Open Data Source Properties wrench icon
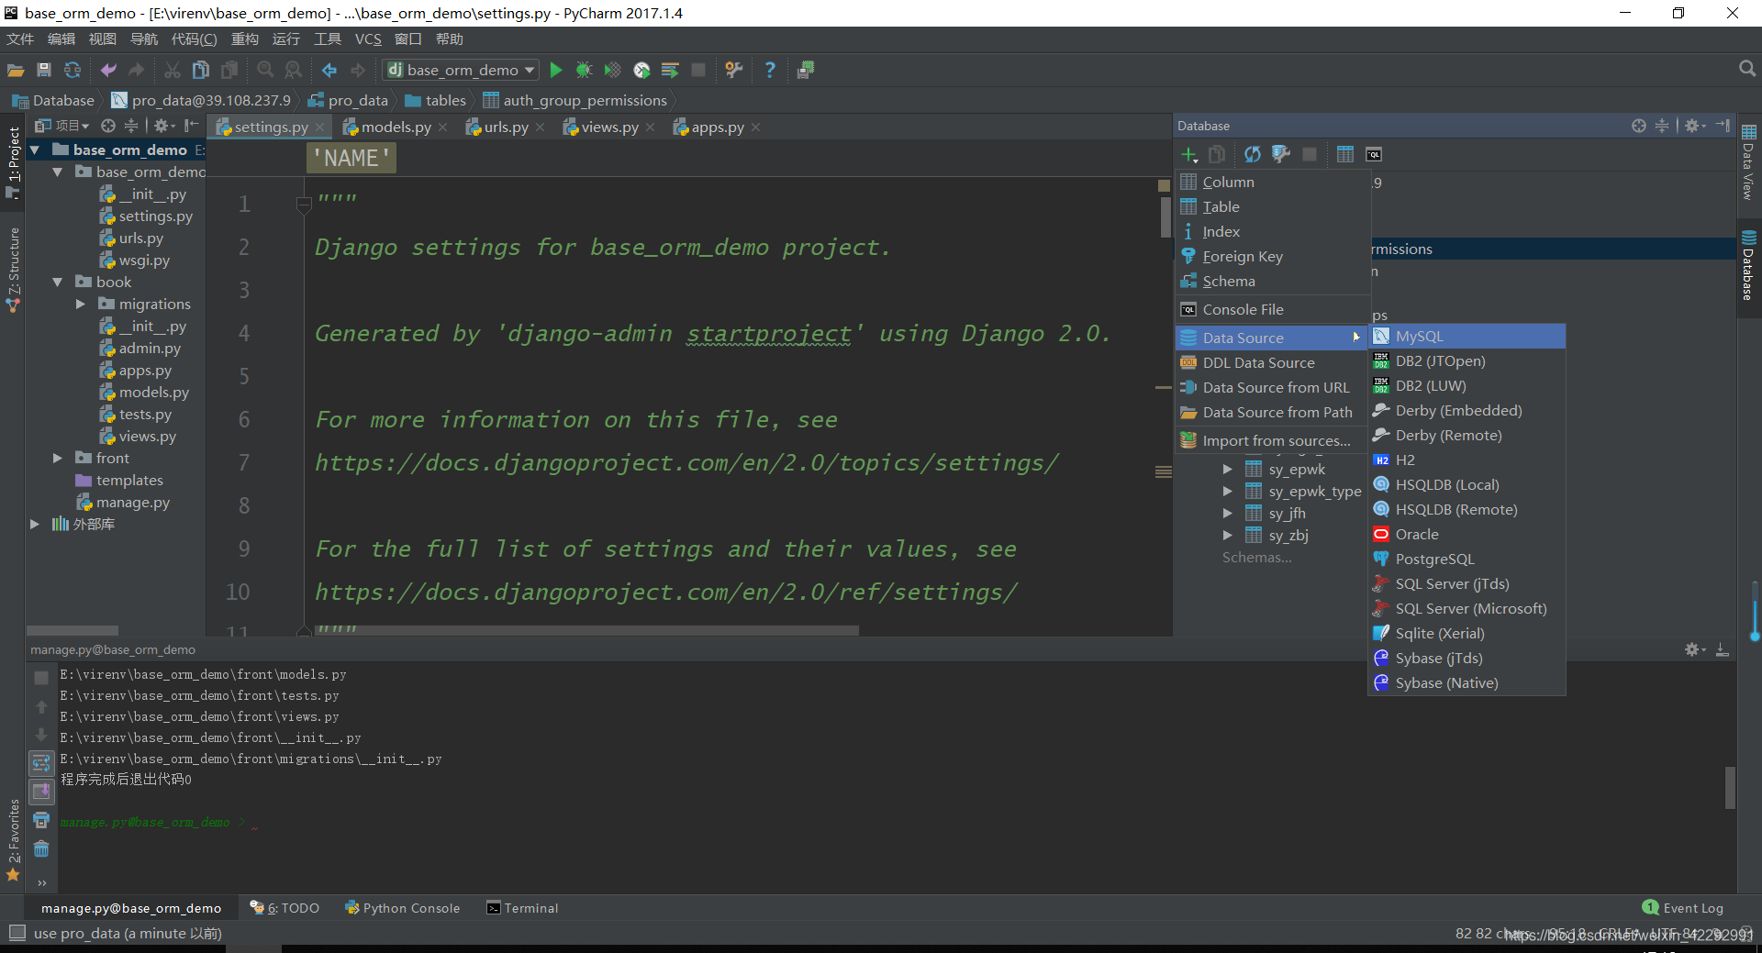The width and height of the screenshot is (1762, 953). (x=1281, y=154)
